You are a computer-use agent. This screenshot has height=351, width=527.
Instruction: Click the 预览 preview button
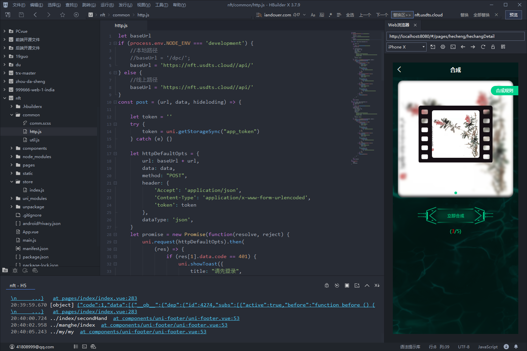tap(513, 15)
